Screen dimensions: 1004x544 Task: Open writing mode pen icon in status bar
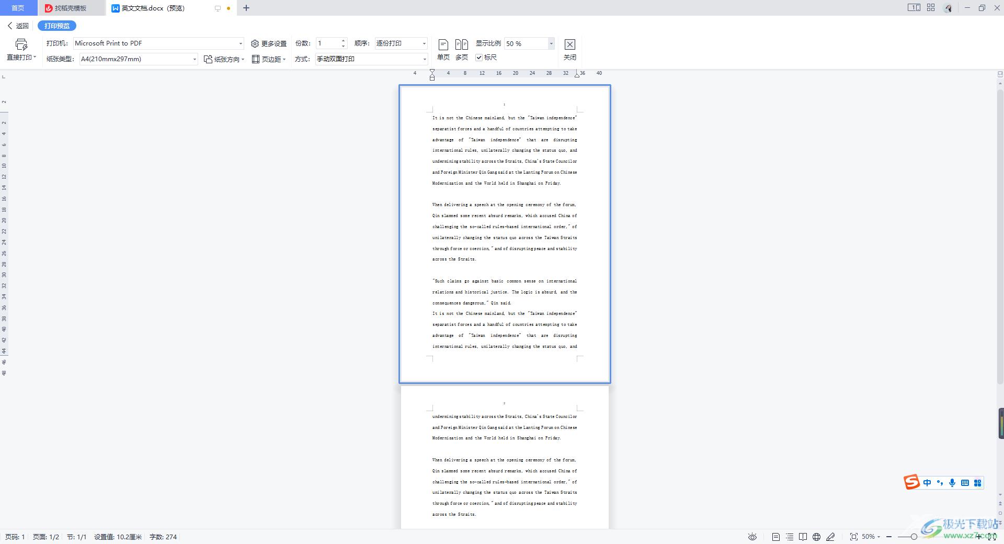830,537
